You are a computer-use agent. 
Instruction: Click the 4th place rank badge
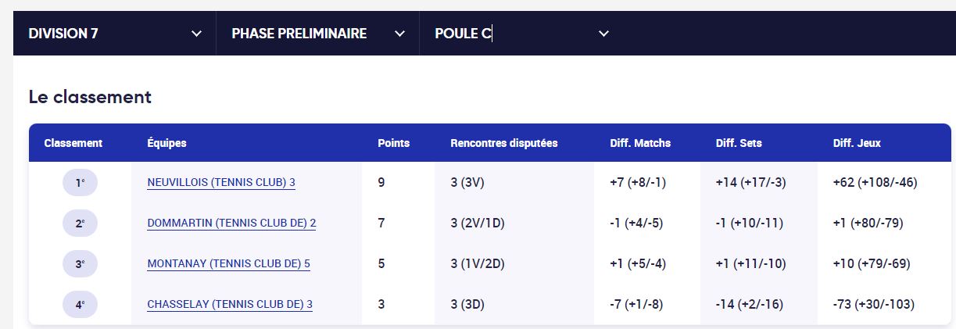pos(80,305)
